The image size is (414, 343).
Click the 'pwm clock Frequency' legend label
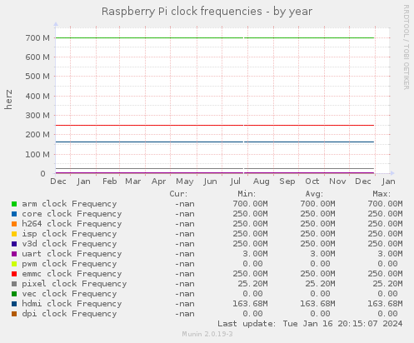coord(69,264)
